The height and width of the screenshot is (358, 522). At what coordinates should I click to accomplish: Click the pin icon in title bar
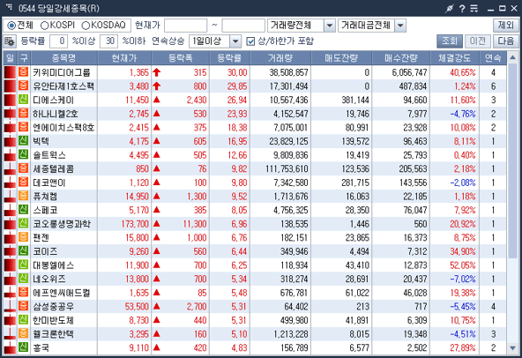tap(449, 9)
